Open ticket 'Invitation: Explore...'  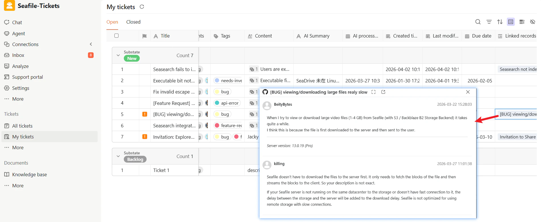174,137
